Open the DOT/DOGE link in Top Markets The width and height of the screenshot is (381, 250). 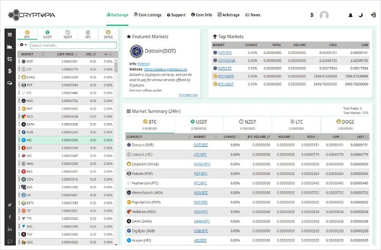[226, 60]
